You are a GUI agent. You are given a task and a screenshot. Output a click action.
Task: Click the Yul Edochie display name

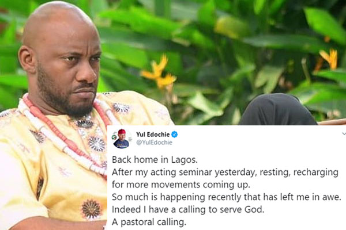pyautogui.click(x=153, y=134)
